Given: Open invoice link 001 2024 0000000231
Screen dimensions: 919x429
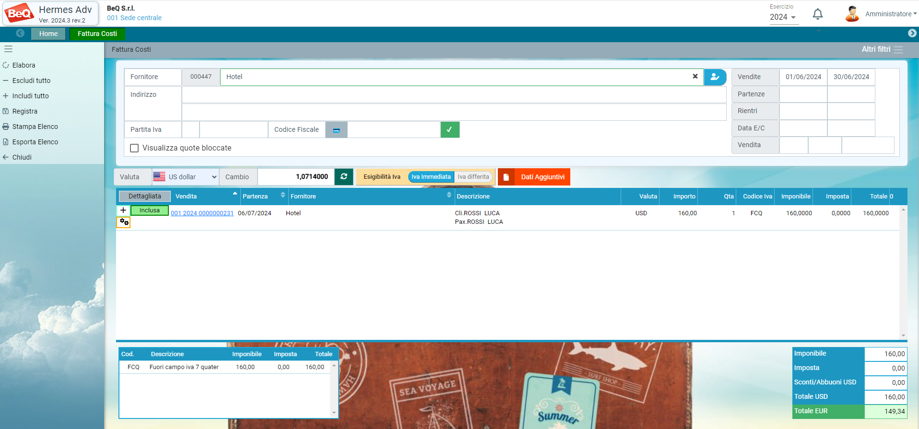Looking at the screenshot, I should coord(202,213).
